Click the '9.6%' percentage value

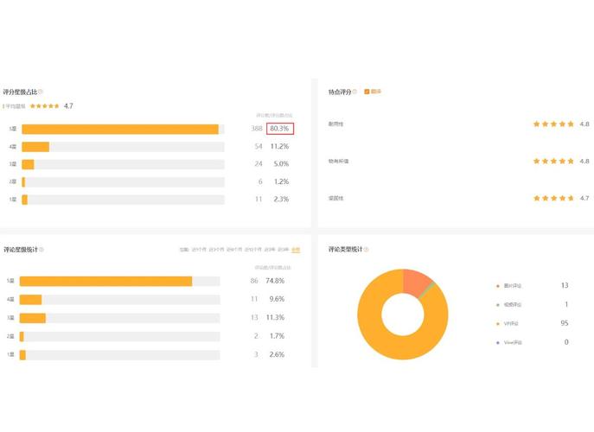click(x=277, y=299)
